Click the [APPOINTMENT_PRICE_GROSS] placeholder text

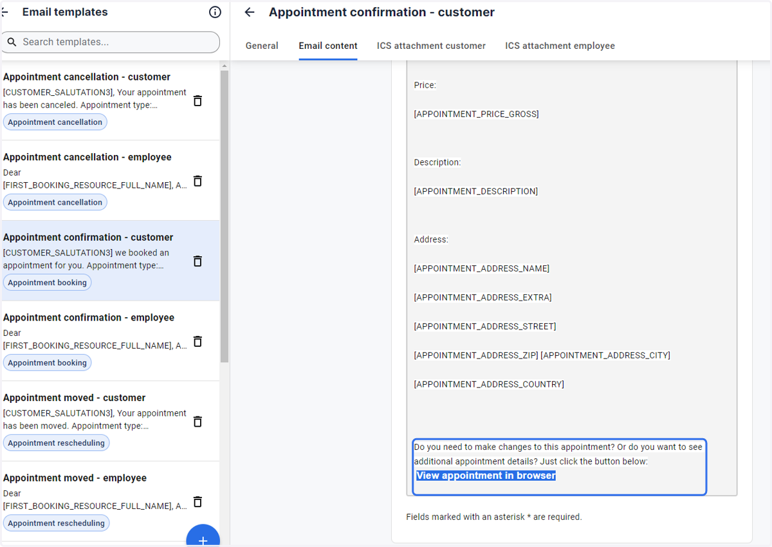(476, 114)
